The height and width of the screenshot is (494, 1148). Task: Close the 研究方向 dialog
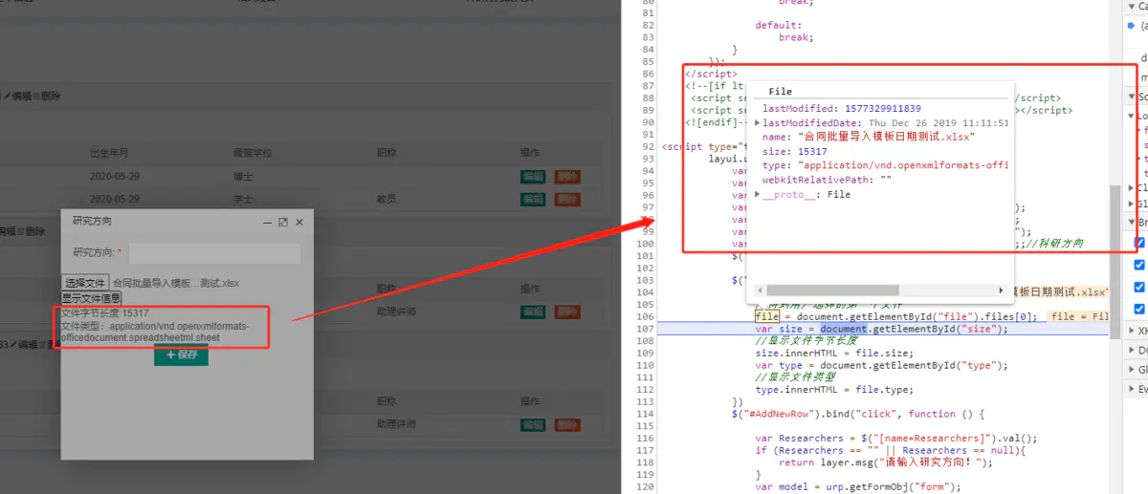point(299,222)
